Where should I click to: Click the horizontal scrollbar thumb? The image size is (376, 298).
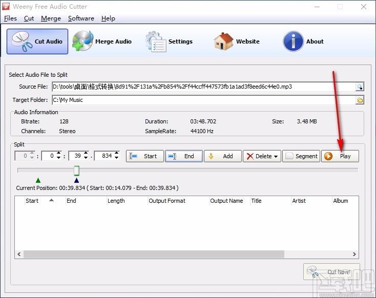(x=154, y=254)
